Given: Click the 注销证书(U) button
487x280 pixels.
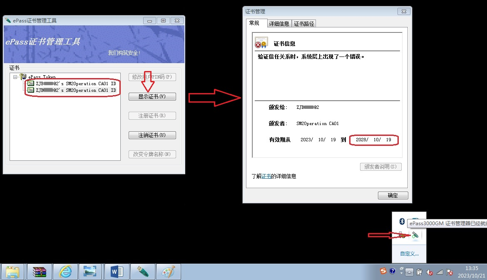Looking at the screenshot, I should tap(152, 135).
